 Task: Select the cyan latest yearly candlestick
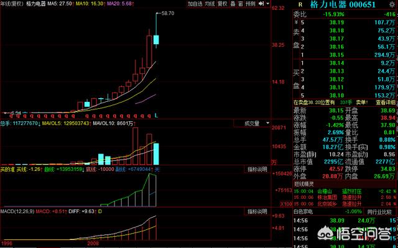tap(156, 40)
